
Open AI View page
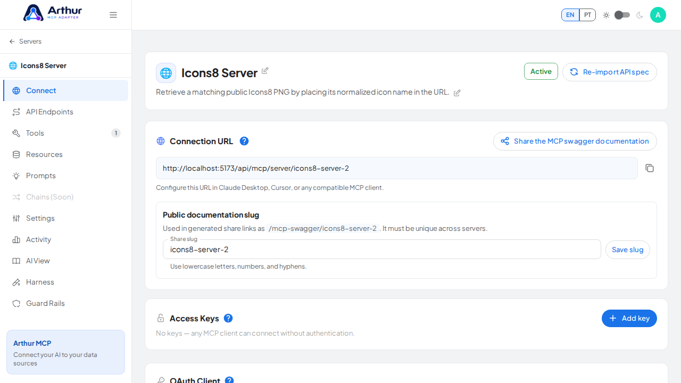tap(66, 261)
